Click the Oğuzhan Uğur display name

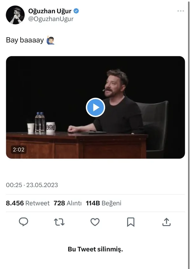click(x=50, y=11)
